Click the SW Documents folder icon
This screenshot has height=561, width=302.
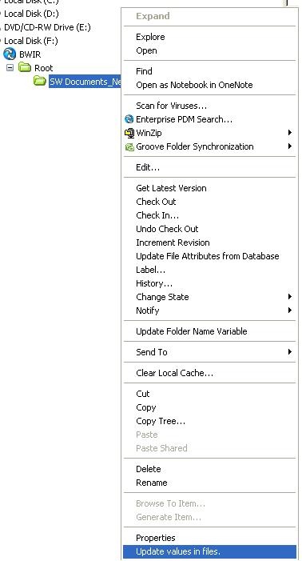pyautogui.click(x=40, y=81)
